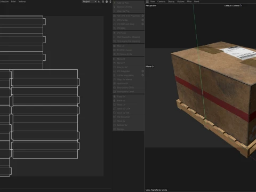Open the viewport Options menu
This screenshot has width=256, height=192.
click(181, 2)
